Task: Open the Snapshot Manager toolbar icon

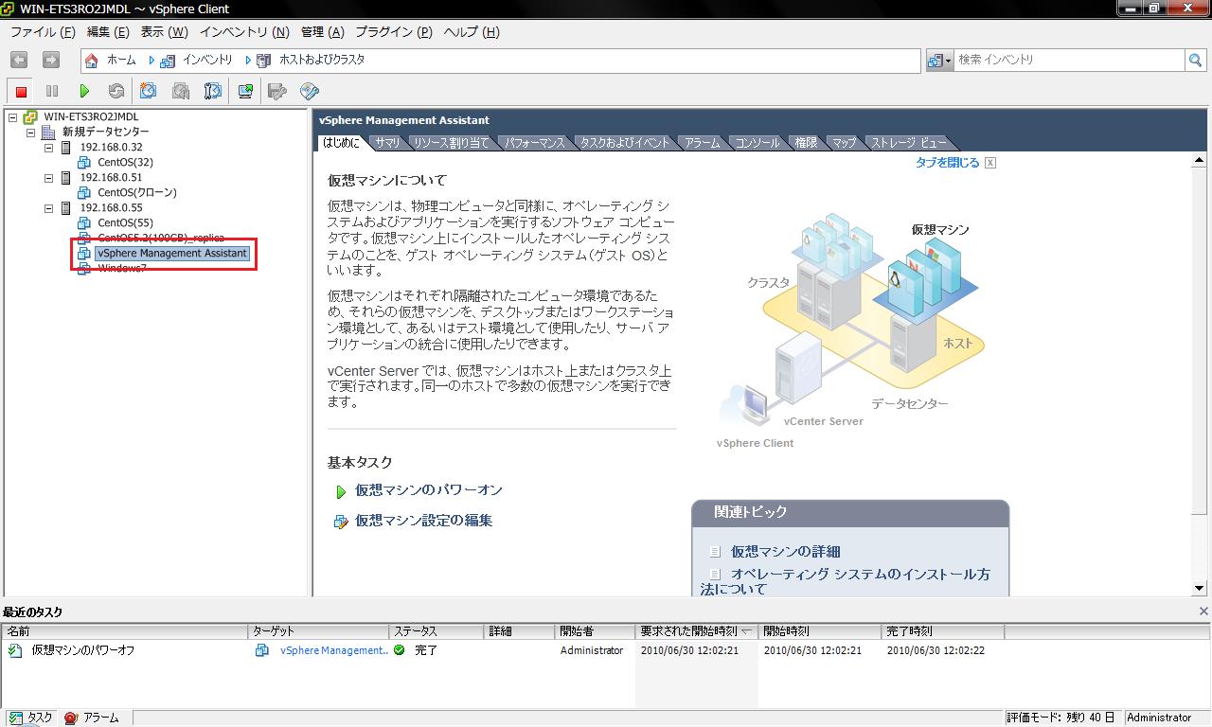Action: pyautogui.click(x=213, y=91)
